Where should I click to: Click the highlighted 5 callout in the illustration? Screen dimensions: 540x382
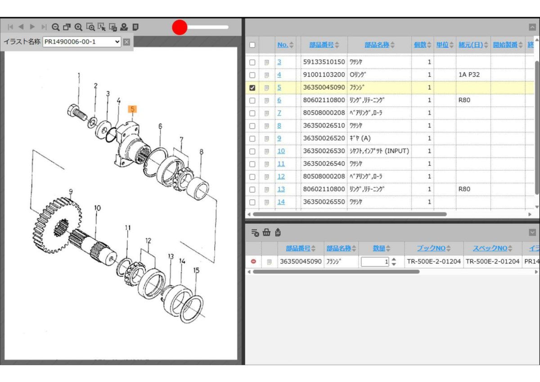tap(132, 109)
